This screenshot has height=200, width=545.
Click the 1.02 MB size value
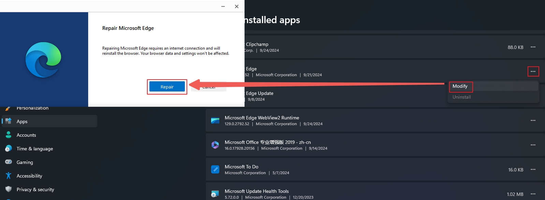[x=515, y=194]
